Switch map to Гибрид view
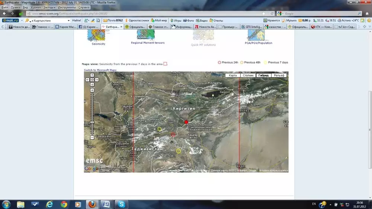The width and height of the screenshot is (372, 209). 263,75
